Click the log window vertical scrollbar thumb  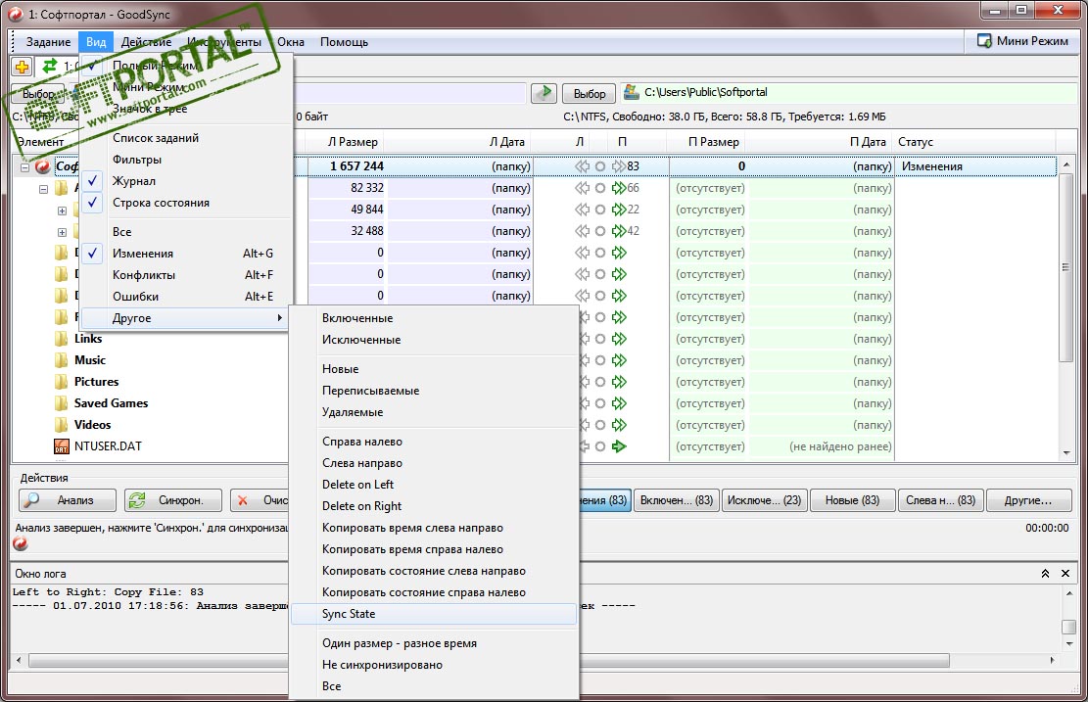(x=1068, y=626)
